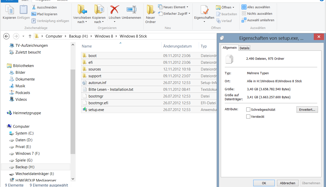Image resolution: width=326 pixels, height=187 pixels.
Task: Click Alles auswählen in ribbon
Action: pos(256,7)
